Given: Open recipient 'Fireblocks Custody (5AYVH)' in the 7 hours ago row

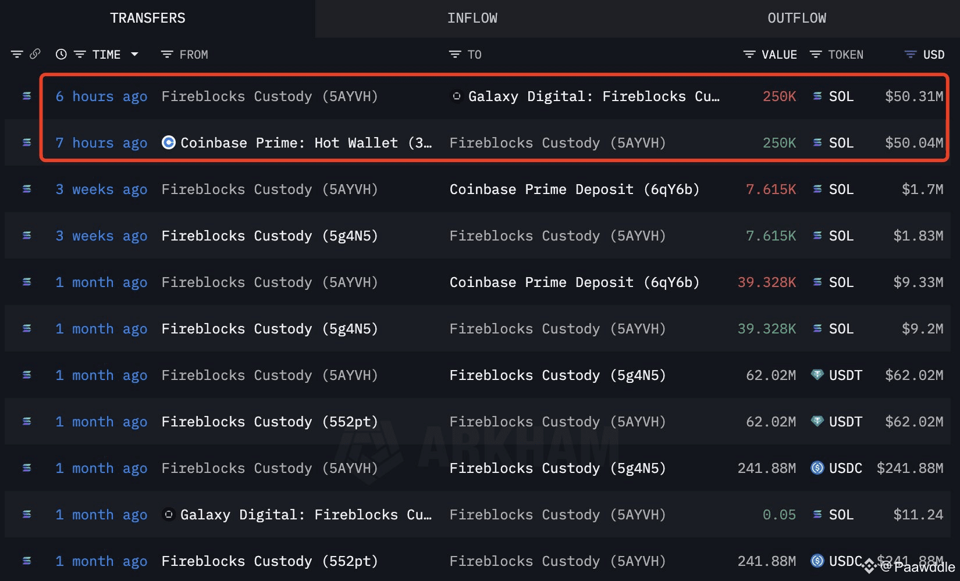Looking at the screenshot, I should (x=557, y=143).
